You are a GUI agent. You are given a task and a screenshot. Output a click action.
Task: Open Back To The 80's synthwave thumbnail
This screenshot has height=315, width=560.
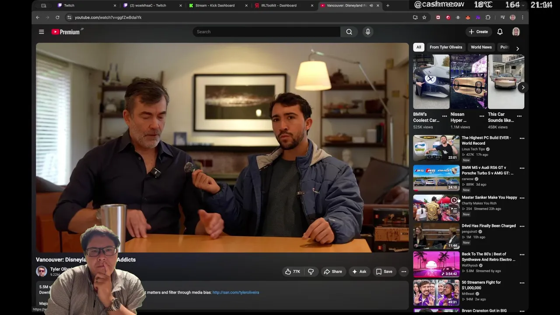tap(436, 264)
